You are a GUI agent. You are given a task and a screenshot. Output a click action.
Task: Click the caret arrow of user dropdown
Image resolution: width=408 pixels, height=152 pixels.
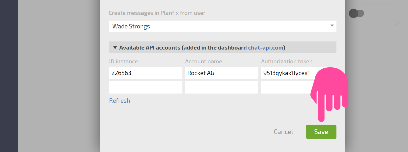click(x=332, y=26)
